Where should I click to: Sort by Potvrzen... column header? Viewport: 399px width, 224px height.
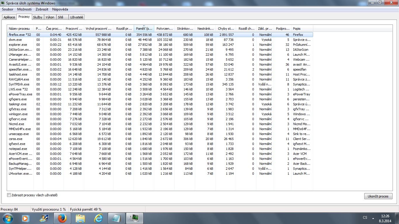(164, 29)
